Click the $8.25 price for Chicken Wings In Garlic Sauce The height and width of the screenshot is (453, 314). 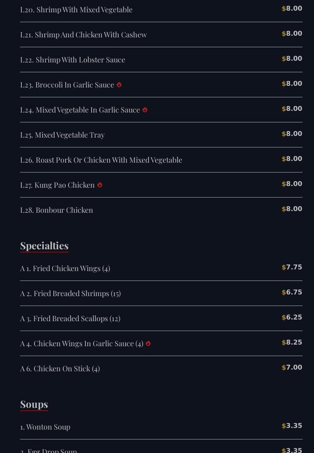coord(292,343)
